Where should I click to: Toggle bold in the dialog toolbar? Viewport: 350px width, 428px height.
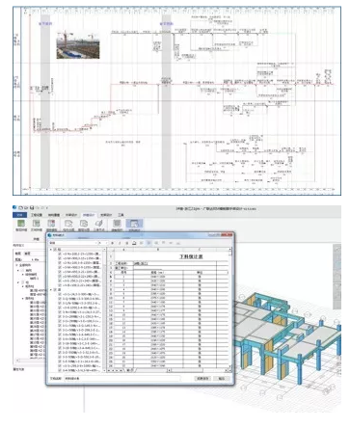113,243
